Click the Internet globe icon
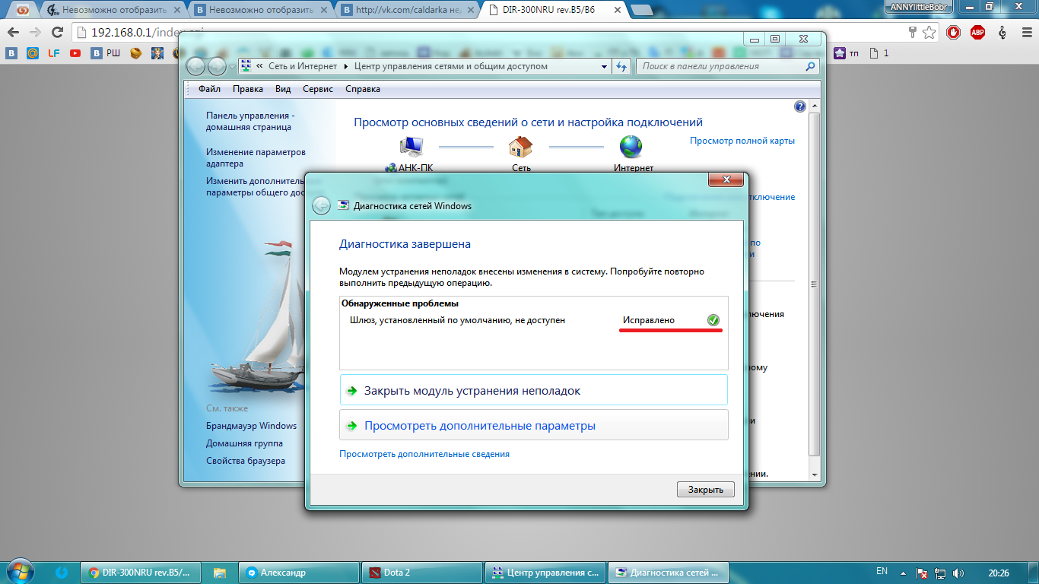Viewport: 1039px width, 584px height. [x=631, y=147]
